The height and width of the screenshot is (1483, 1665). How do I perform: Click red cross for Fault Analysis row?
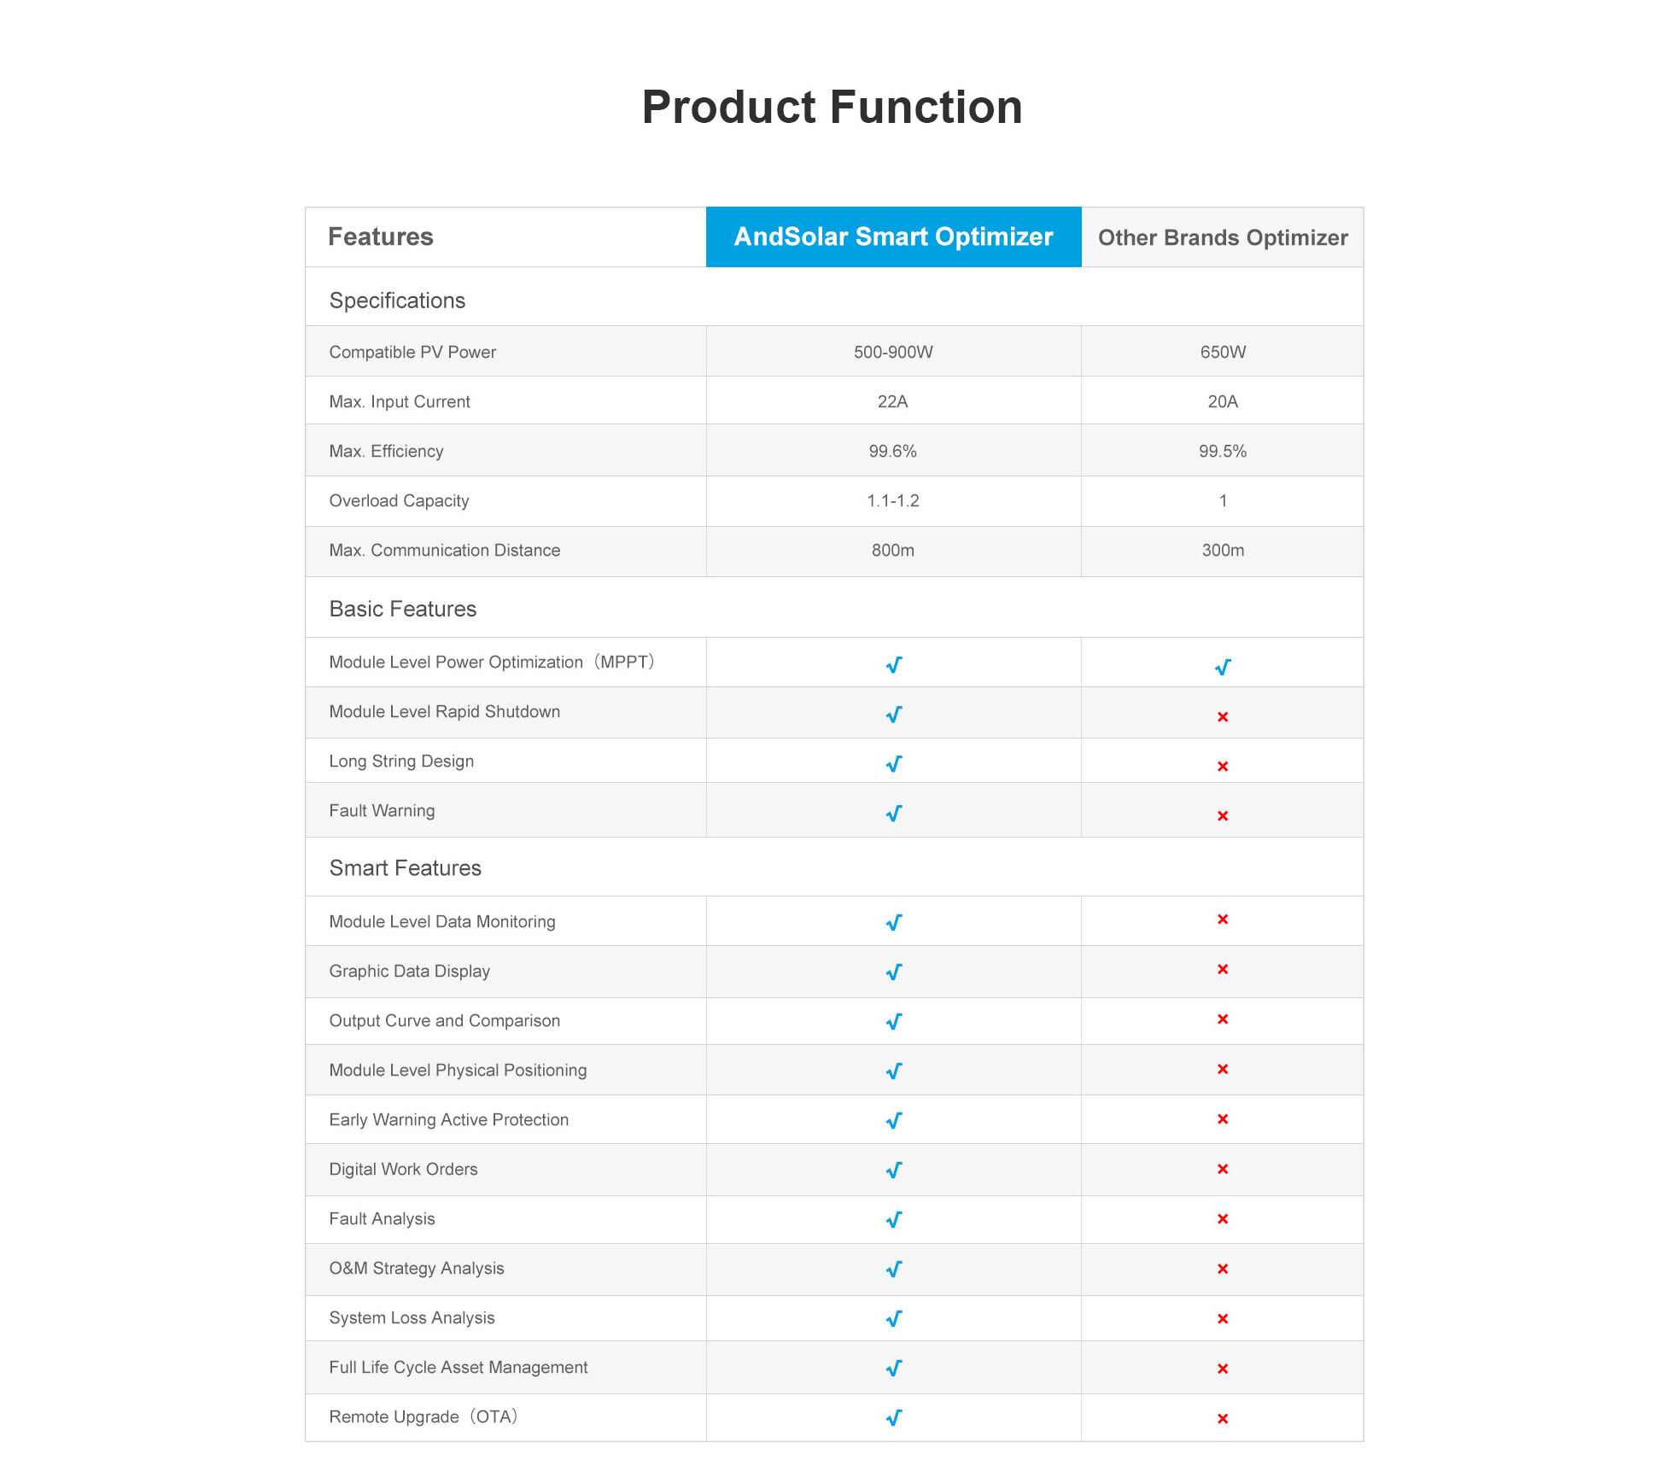coord(1223,1219)
